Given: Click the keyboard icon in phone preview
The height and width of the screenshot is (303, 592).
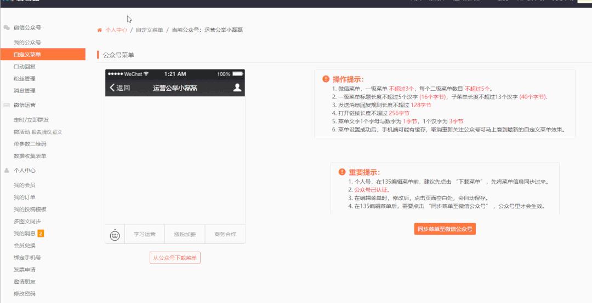Looking at the screenshot, I should pyautogui.click(x=115, y=235).
